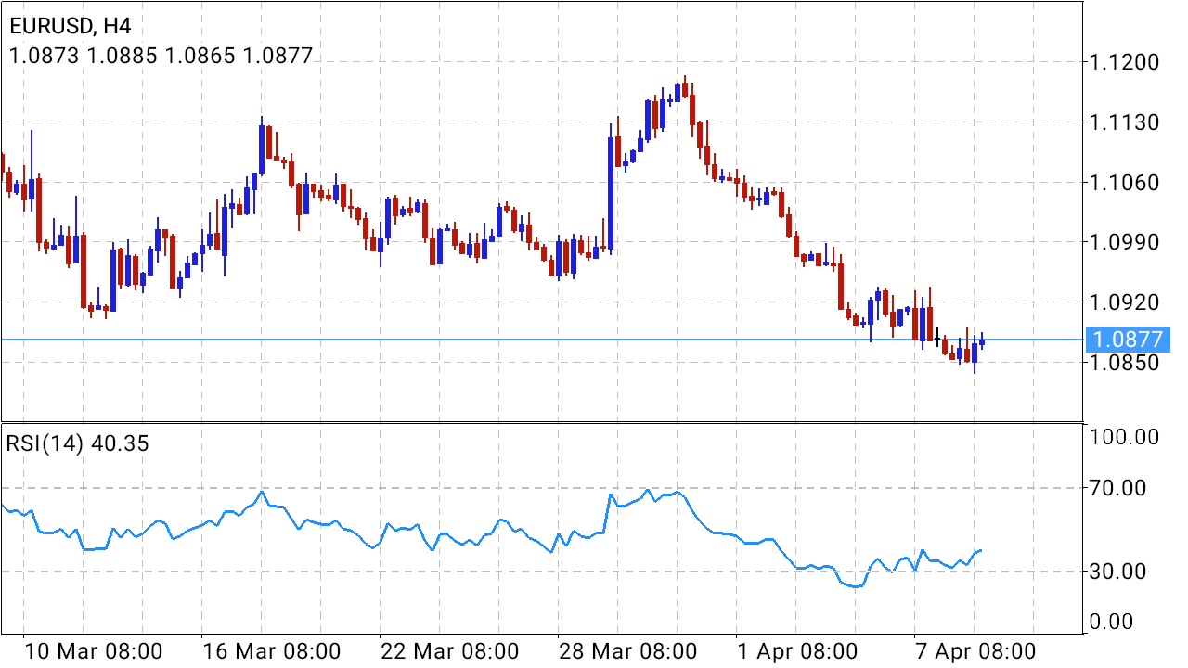Select the RSI 100.00 scale label
This screenshot has height=668, width=1188.
click(1126, 437)
